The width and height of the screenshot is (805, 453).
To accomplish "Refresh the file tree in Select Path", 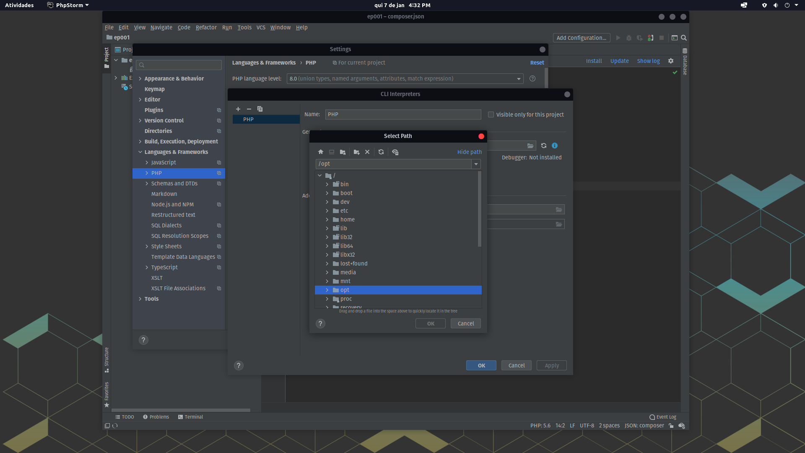I will click(381, 152).
